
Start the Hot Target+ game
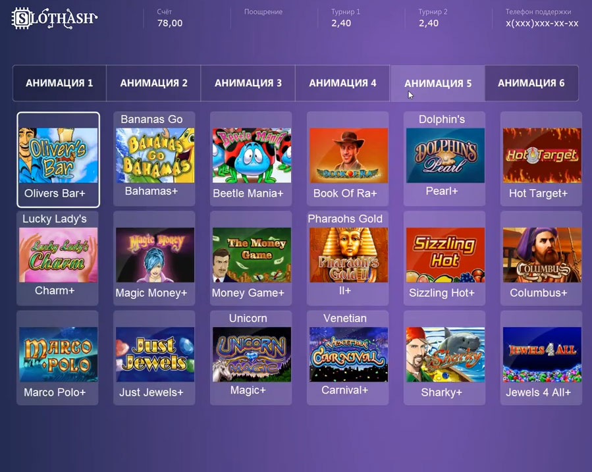(x=541, y=159)
